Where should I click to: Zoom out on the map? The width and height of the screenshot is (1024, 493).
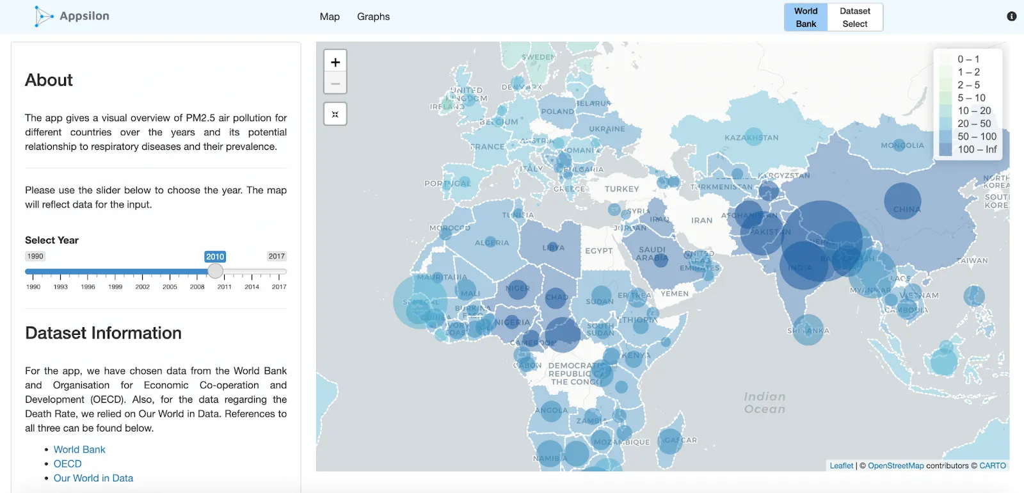[x=335, y=83]
